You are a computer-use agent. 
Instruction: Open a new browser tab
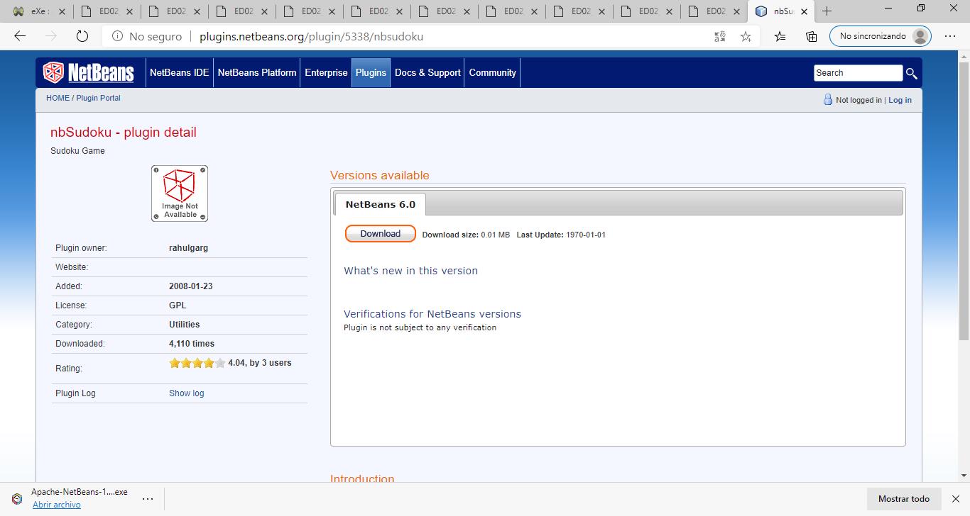point(827,11)
